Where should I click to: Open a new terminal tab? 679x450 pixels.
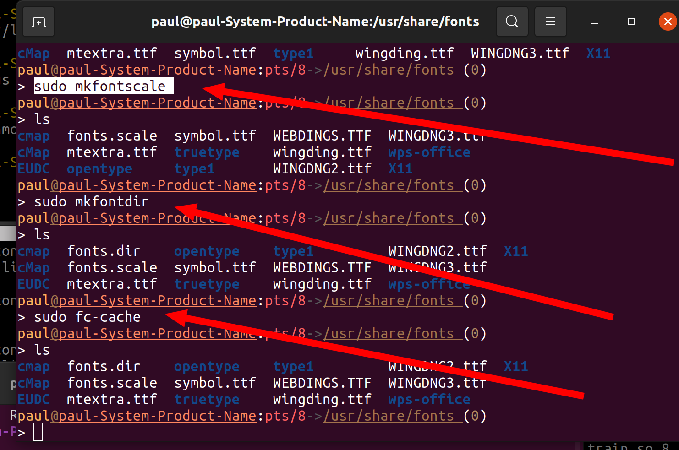(38, 22)
